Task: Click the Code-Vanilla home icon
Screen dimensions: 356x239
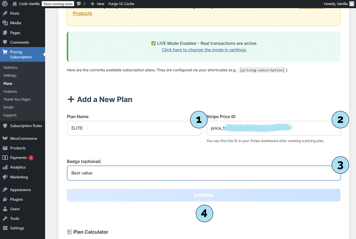Action: coord(15,4)
